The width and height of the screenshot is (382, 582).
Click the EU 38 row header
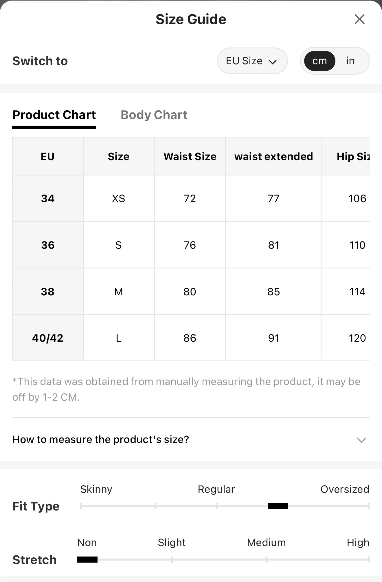click(x=48, y=292)
